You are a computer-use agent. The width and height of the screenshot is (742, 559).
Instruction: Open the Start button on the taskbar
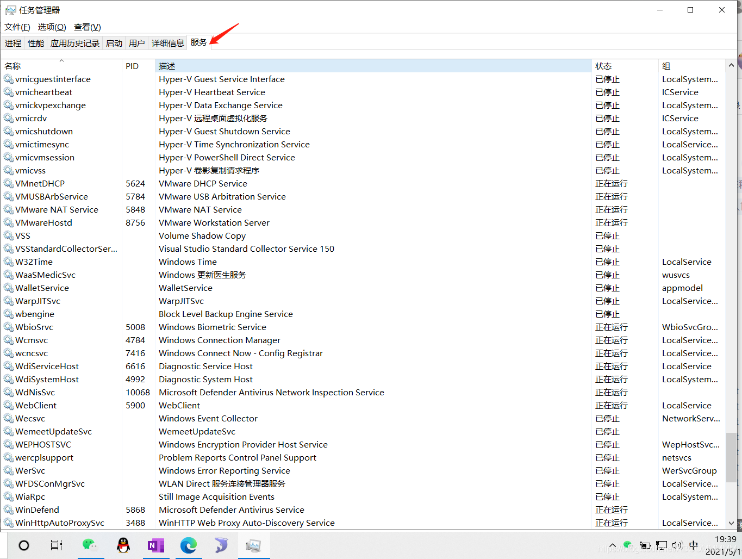[24, 545]
